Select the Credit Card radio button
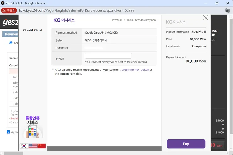Image resolution: width=233 pixels, height=155 pixels. [x=11, y=43]
